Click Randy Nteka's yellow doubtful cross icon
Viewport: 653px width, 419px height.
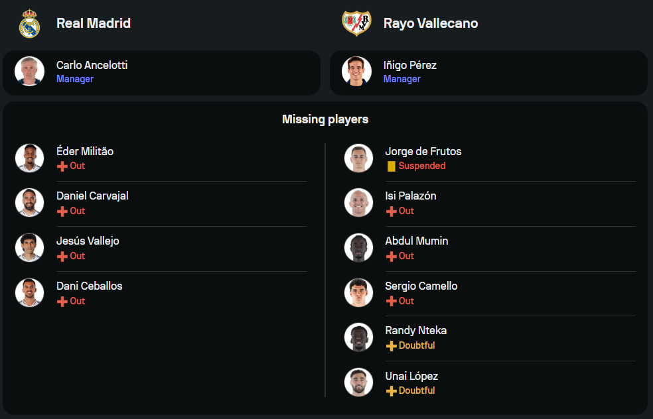392,346
